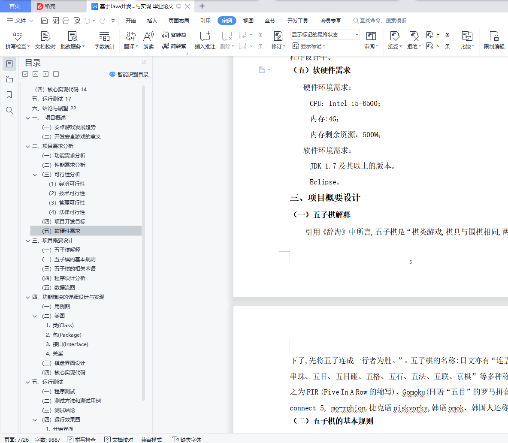Click 接受 to accept changes
The image size is (508, 443).
pos(395,40)
